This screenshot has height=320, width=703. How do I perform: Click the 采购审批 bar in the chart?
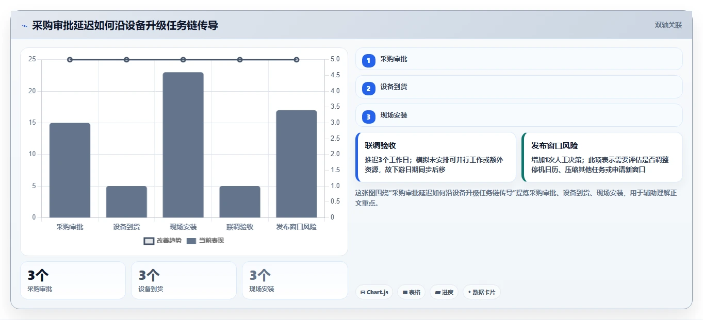(x=70, y=170)
